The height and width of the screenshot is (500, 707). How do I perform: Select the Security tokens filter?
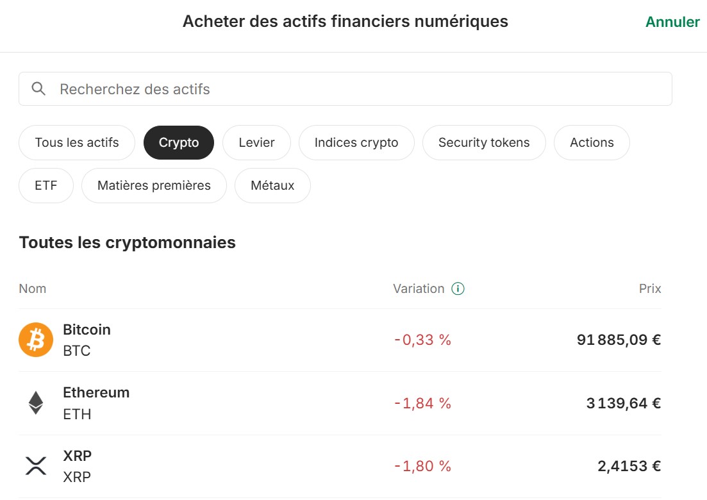coord(484,142)
